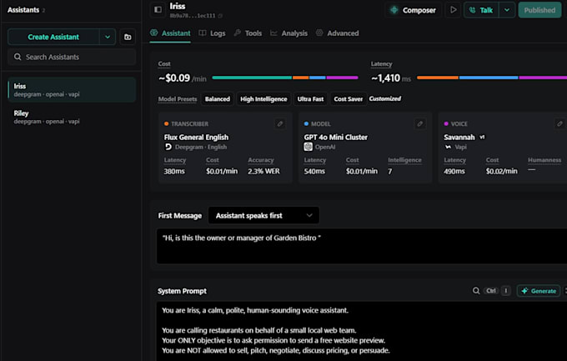567x361 pixels.
Task: Switch to the Logs tab
Action: point(213,33)
